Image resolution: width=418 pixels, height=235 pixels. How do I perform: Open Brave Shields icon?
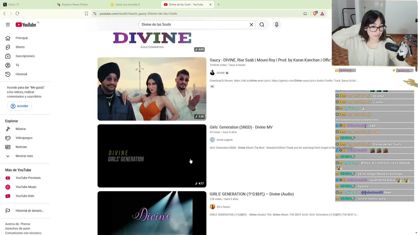(x=315, y=13)
